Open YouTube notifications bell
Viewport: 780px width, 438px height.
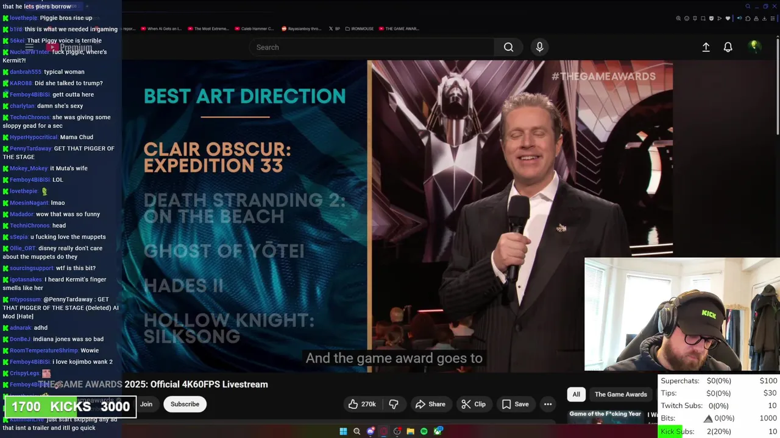tap(728, 47)
